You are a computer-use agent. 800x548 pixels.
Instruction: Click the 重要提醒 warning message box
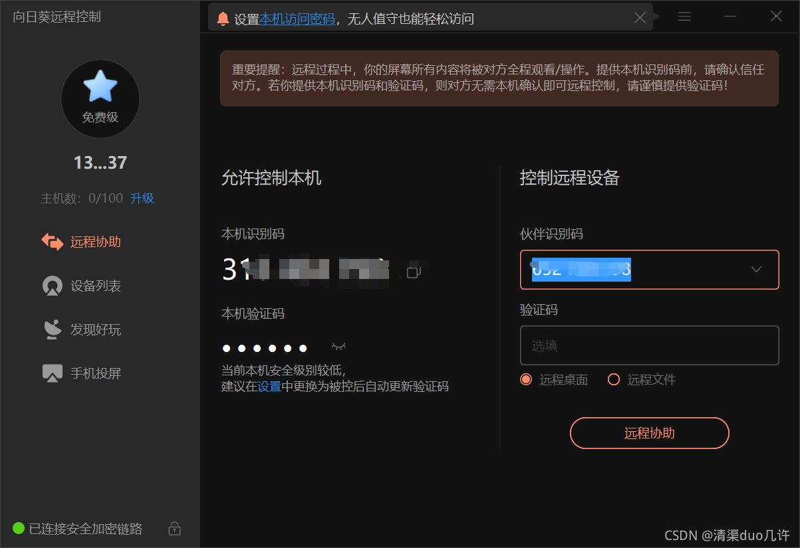[499, 78]
